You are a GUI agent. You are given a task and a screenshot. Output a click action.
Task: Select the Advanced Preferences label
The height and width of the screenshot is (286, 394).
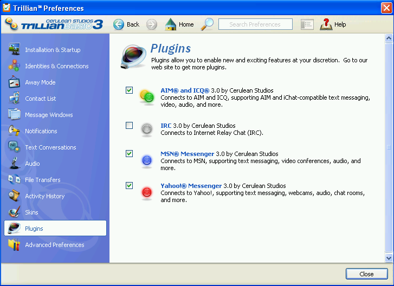click(x=55, y=245)
